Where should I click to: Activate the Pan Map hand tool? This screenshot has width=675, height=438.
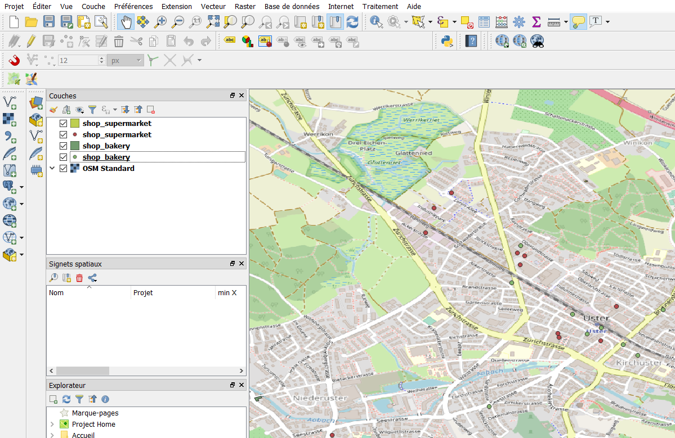click(126, 22)
